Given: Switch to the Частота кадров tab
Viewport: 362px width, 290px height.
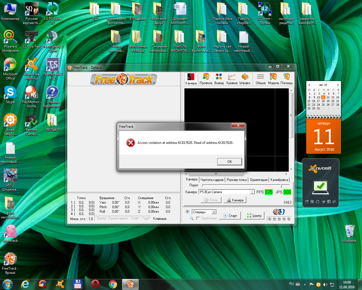Looking at the screenshot, I should (x=212, y=180).
